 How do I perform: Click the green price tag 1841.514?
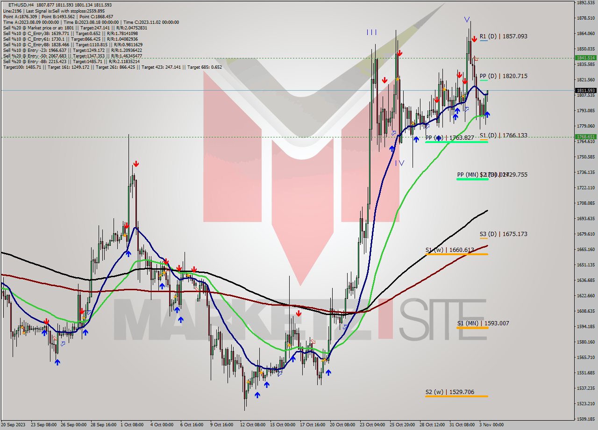[x=585, y=57]
